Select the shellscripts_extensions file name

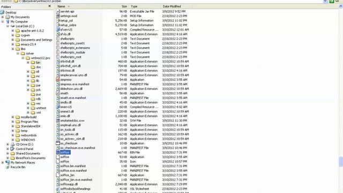(x=75, y=48)
